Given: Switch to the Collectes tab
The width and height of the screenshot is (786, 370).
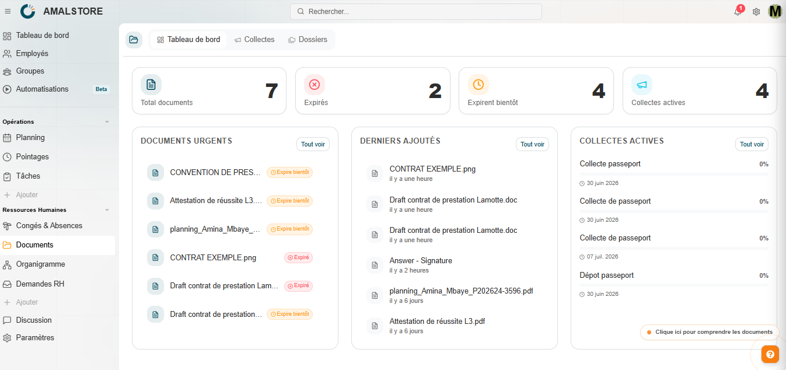Looking at the screenshot, I should 254,40.
